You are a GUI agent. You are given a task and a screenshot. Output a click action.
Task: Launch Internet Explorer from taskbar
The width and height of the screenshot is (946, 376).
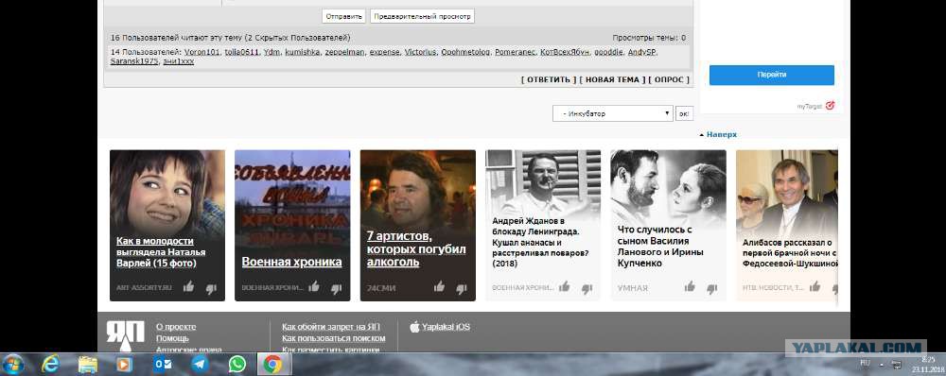[50, 364]
